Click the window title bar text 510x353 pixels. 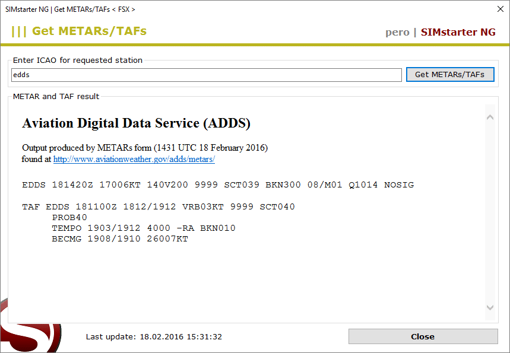click(x=70, y=9)
